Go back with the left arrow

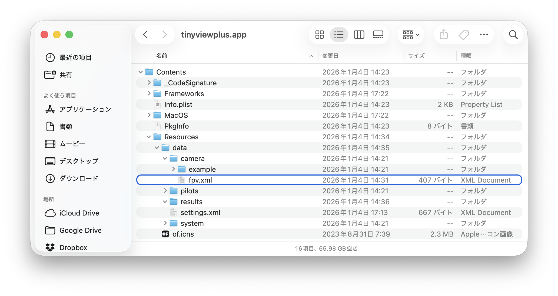pos(145,35)
